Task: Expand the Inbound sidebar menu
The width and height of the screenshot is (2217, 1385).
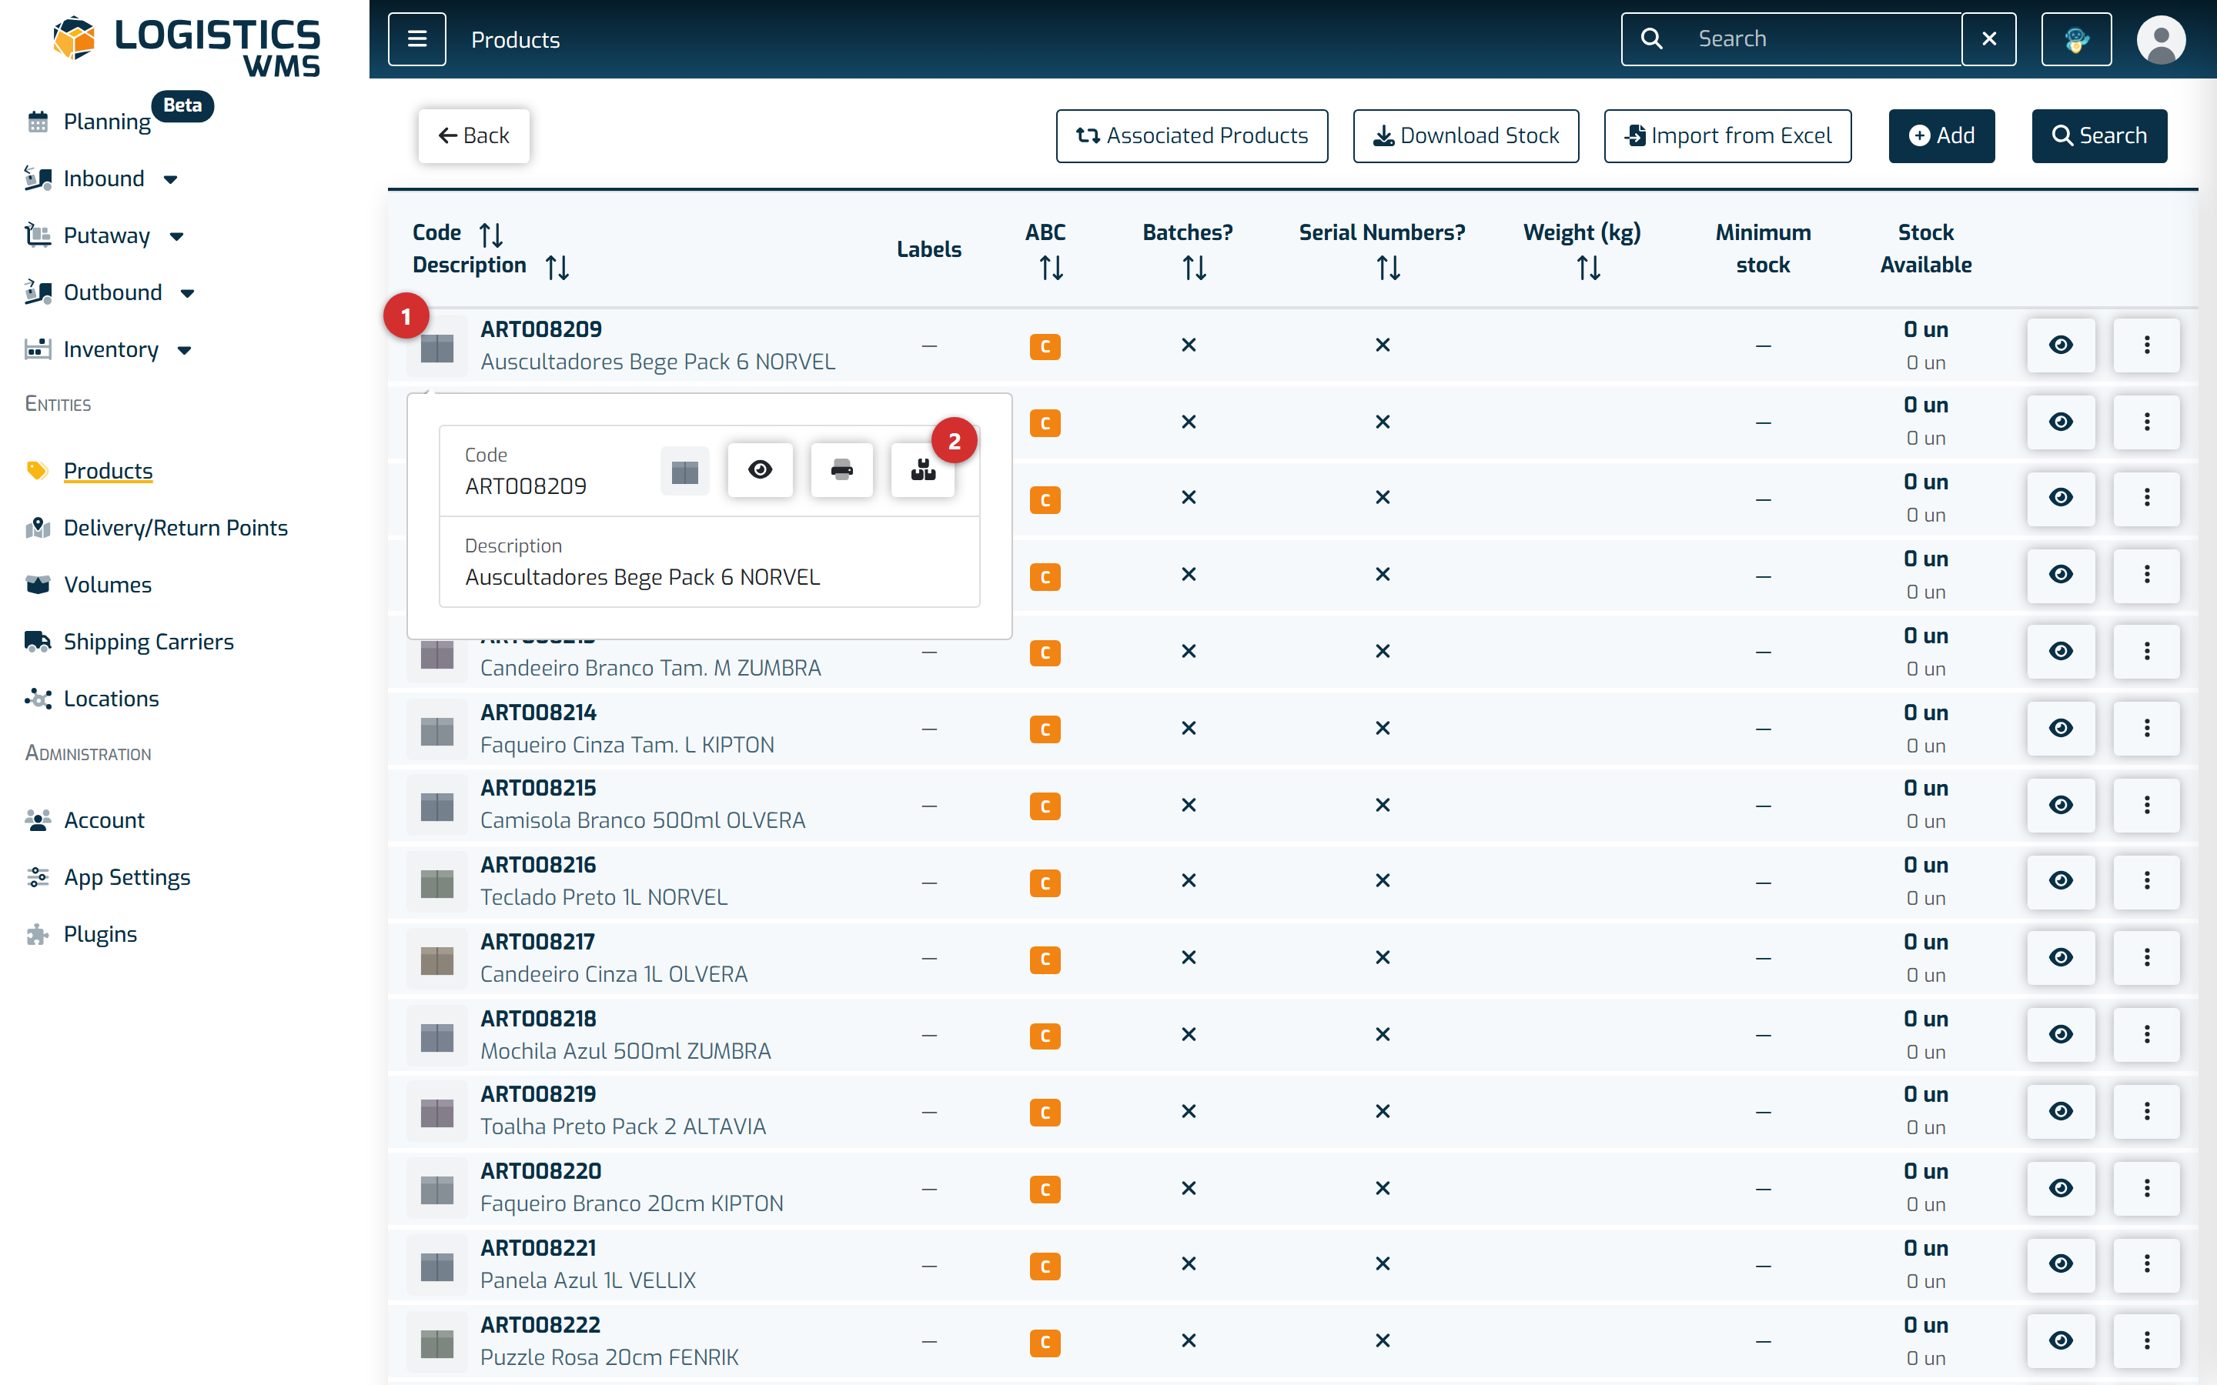Action: 101,179
